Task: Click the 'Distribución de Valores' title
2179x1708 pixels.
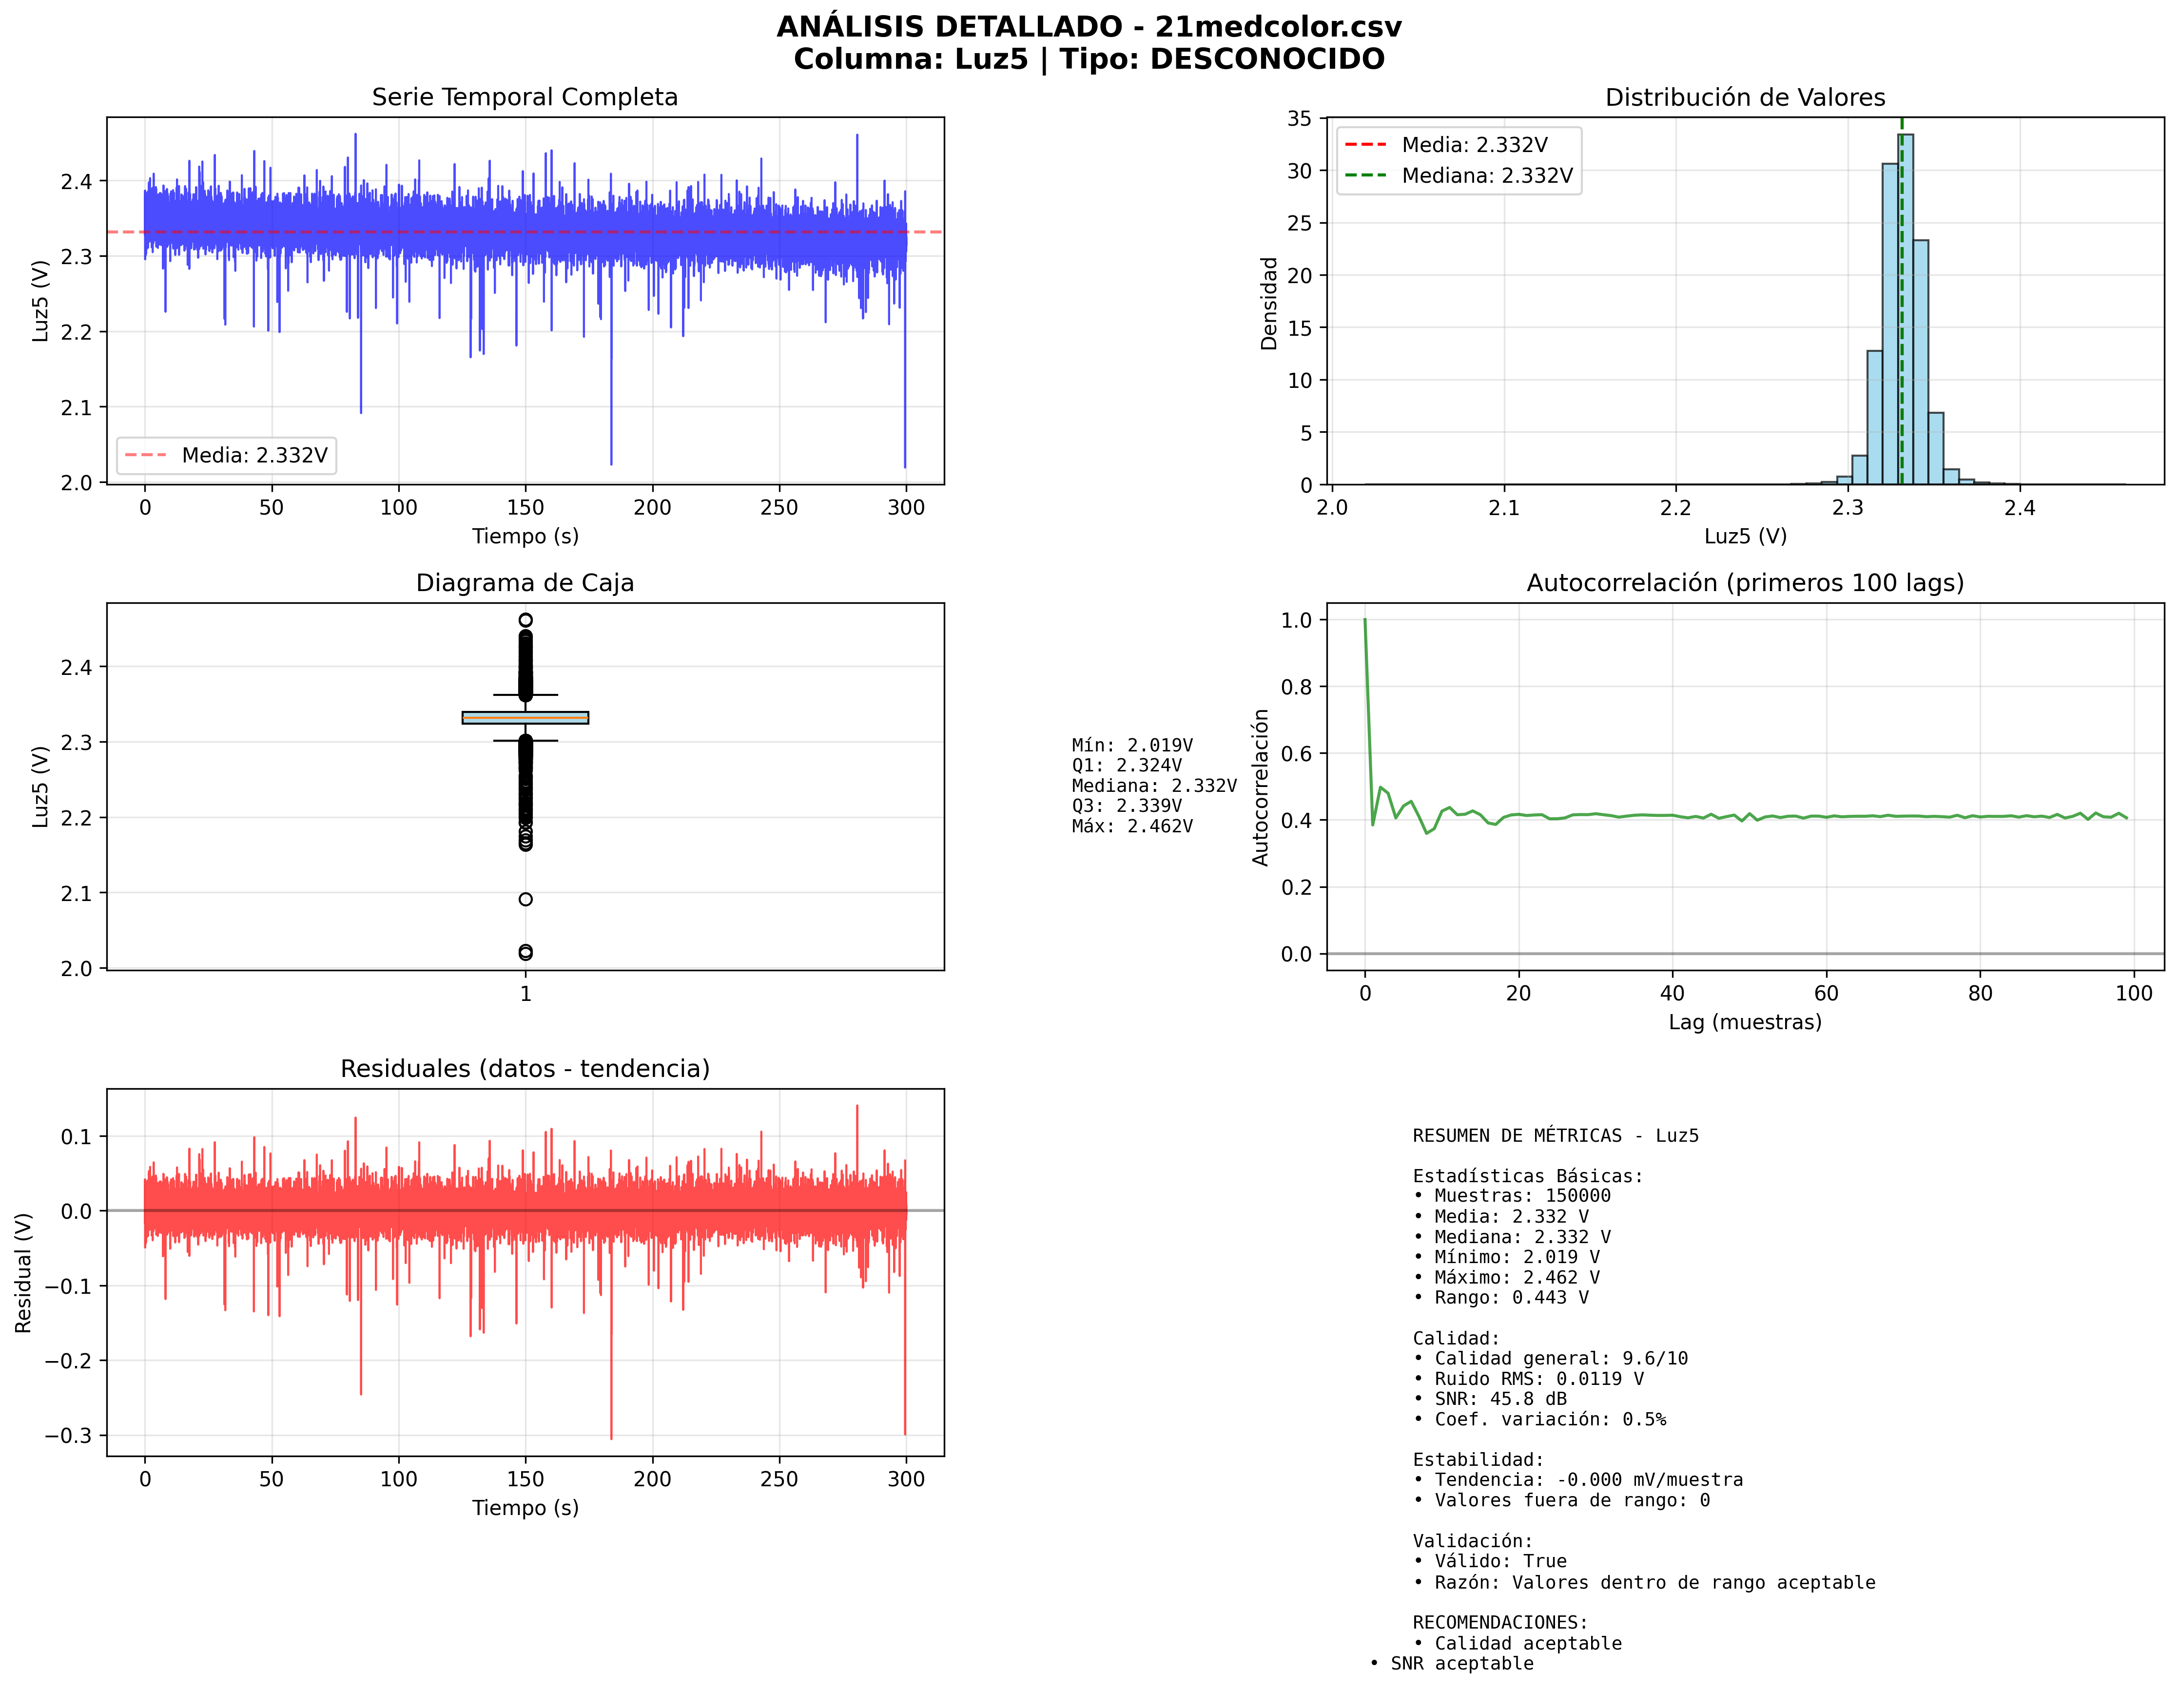Action: click(1744, 97)
